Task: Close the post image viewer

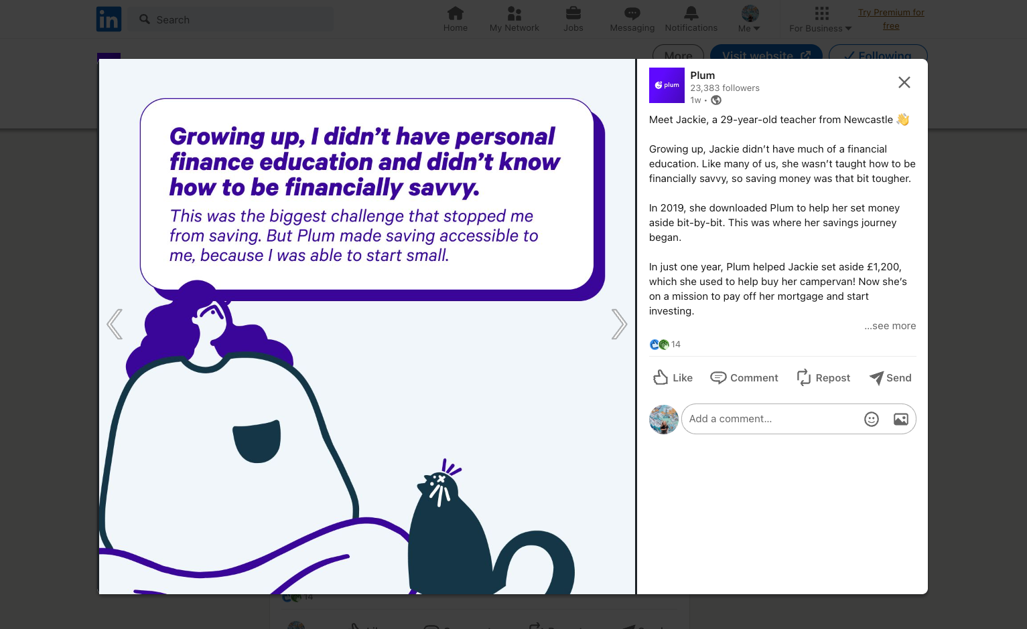Action: (904, 82)
